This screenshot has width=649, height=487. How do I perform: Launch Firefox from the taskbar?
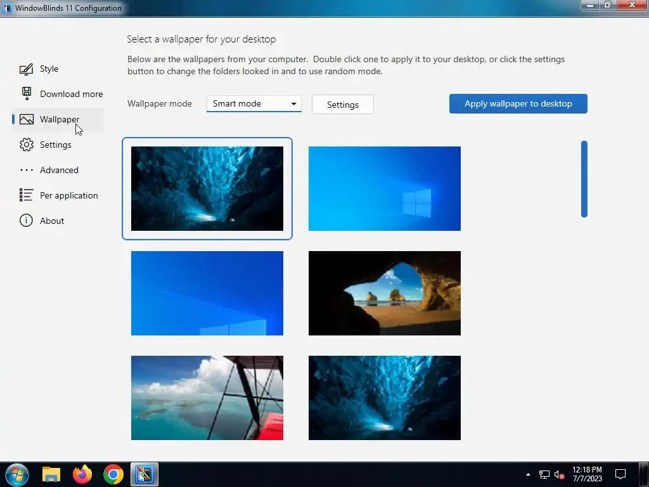(82, 474)
